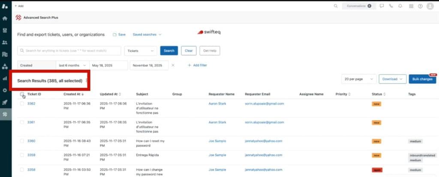Open the Home icon in the sidebar
The height and width of the screenshot is (177, 439).
[x=4, y=18]
